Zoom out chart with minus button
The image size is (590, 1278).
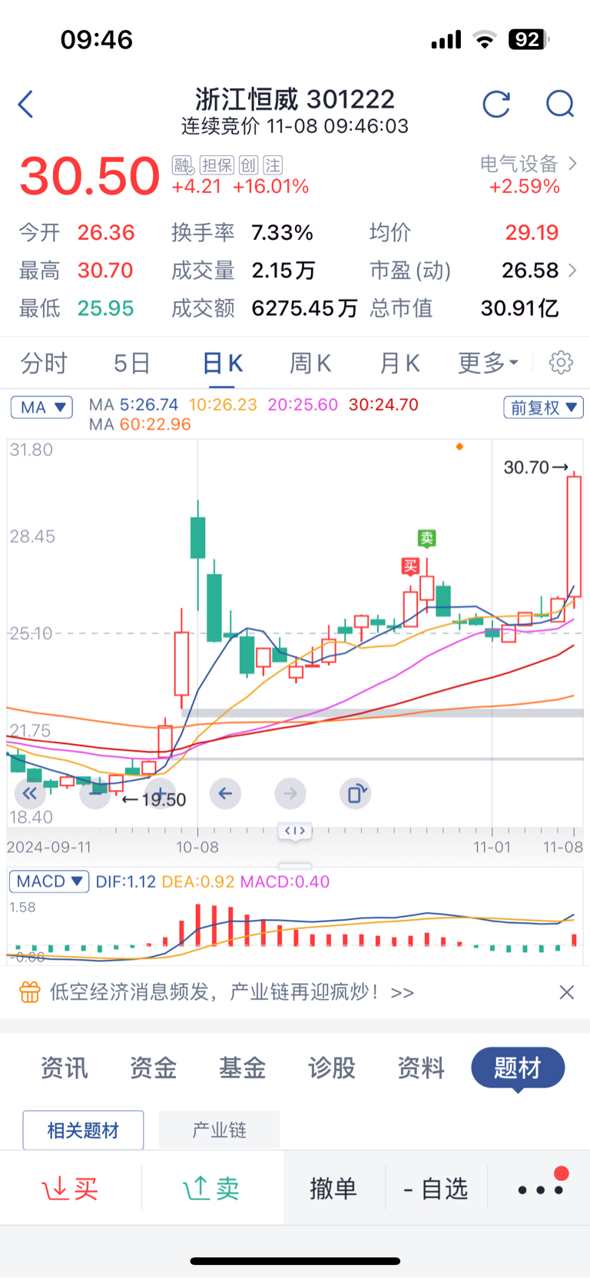[x=95, y=794]
